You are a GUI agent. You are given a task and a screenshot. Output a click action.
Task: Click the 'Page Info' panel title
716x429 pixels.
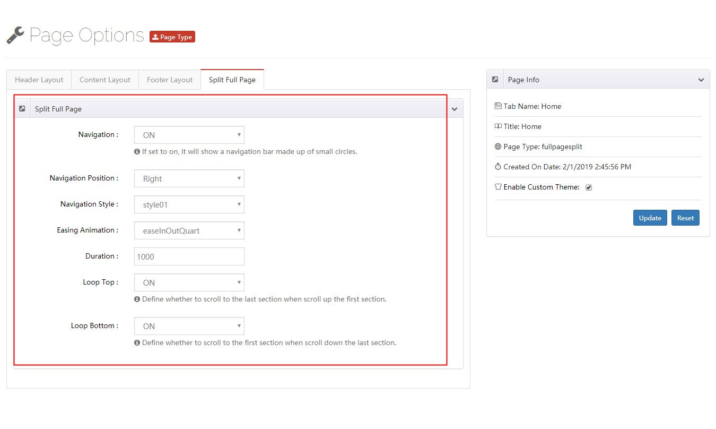coord(523,80)
